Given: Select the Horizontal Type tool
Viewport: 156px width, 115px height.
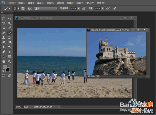Looking at the screenshot, I should pos(10,52).
